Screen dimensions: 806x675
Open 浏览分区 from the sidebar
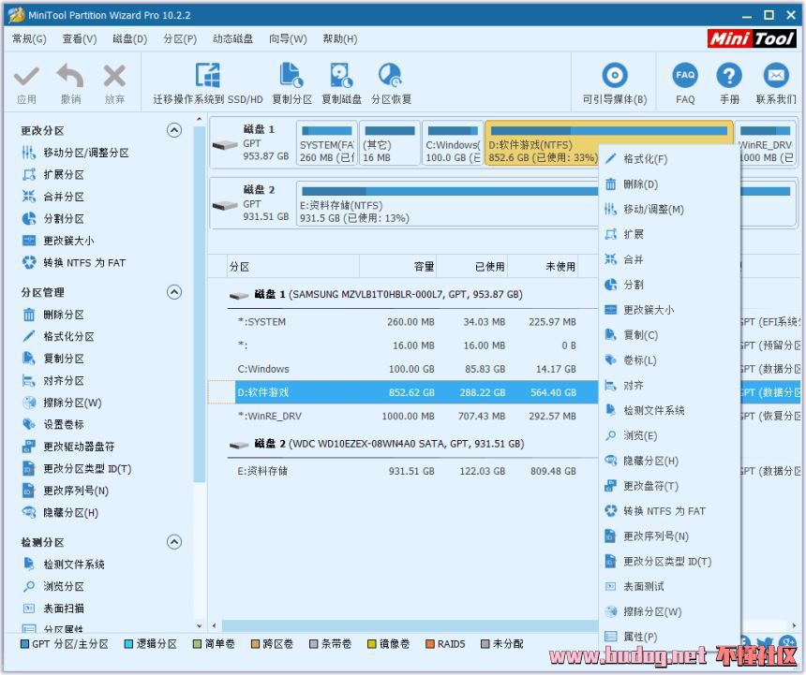pos(52,587)
